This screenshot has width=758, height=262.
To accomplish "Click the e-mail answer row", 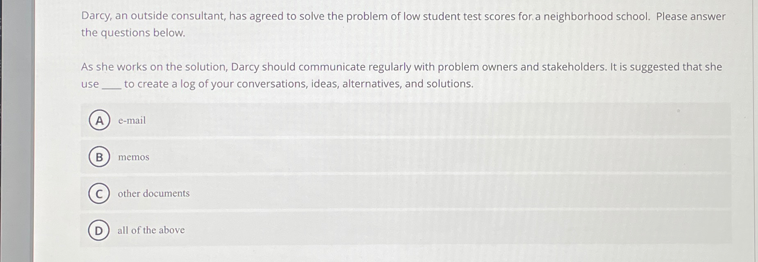I will pos(328,120).
